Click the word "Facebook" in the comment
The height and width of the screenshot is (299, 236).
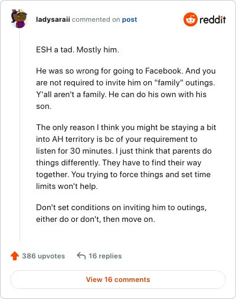coord(163,71)
